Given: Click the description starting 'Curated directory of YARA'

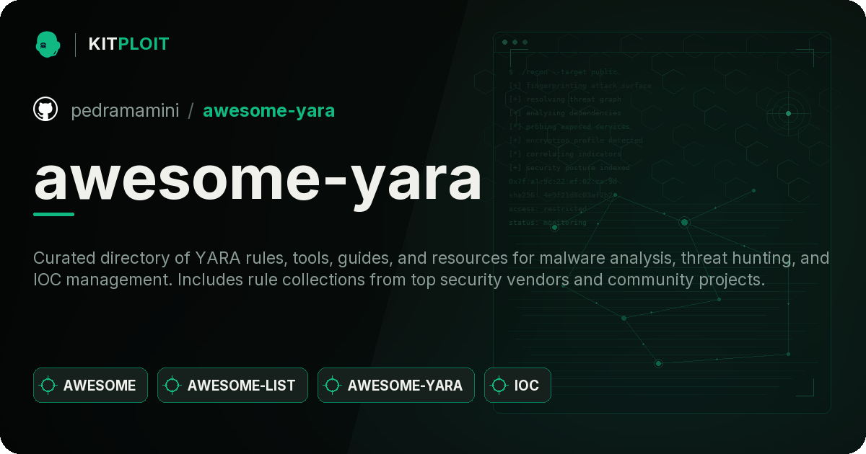Looking at the screenshot, I should 431,269.
